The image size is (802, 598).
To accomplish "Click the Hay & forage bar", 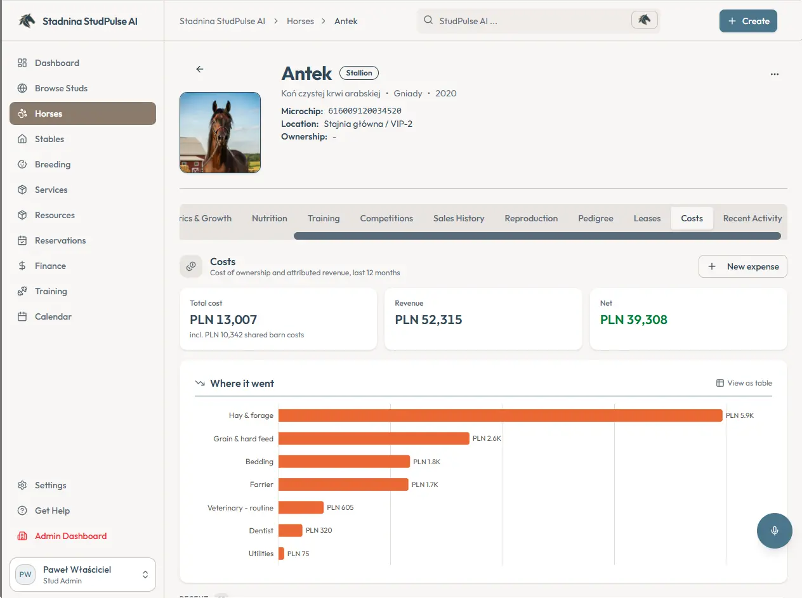I will [501, 415].
